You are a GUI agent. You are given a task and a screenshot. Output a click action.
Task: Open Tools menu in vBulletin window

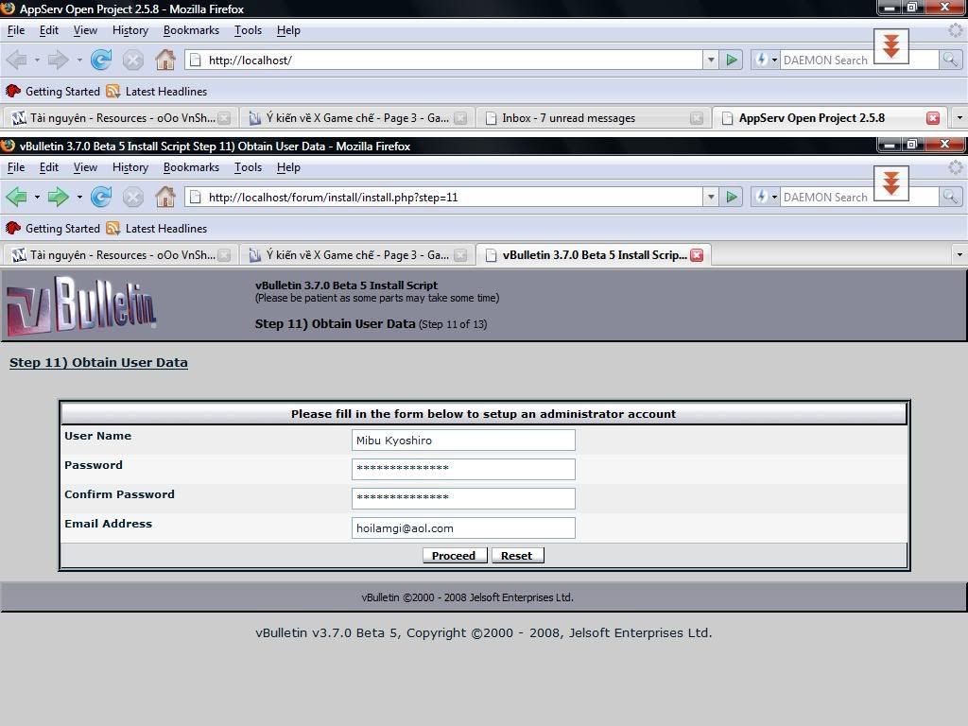pos(249,167)
